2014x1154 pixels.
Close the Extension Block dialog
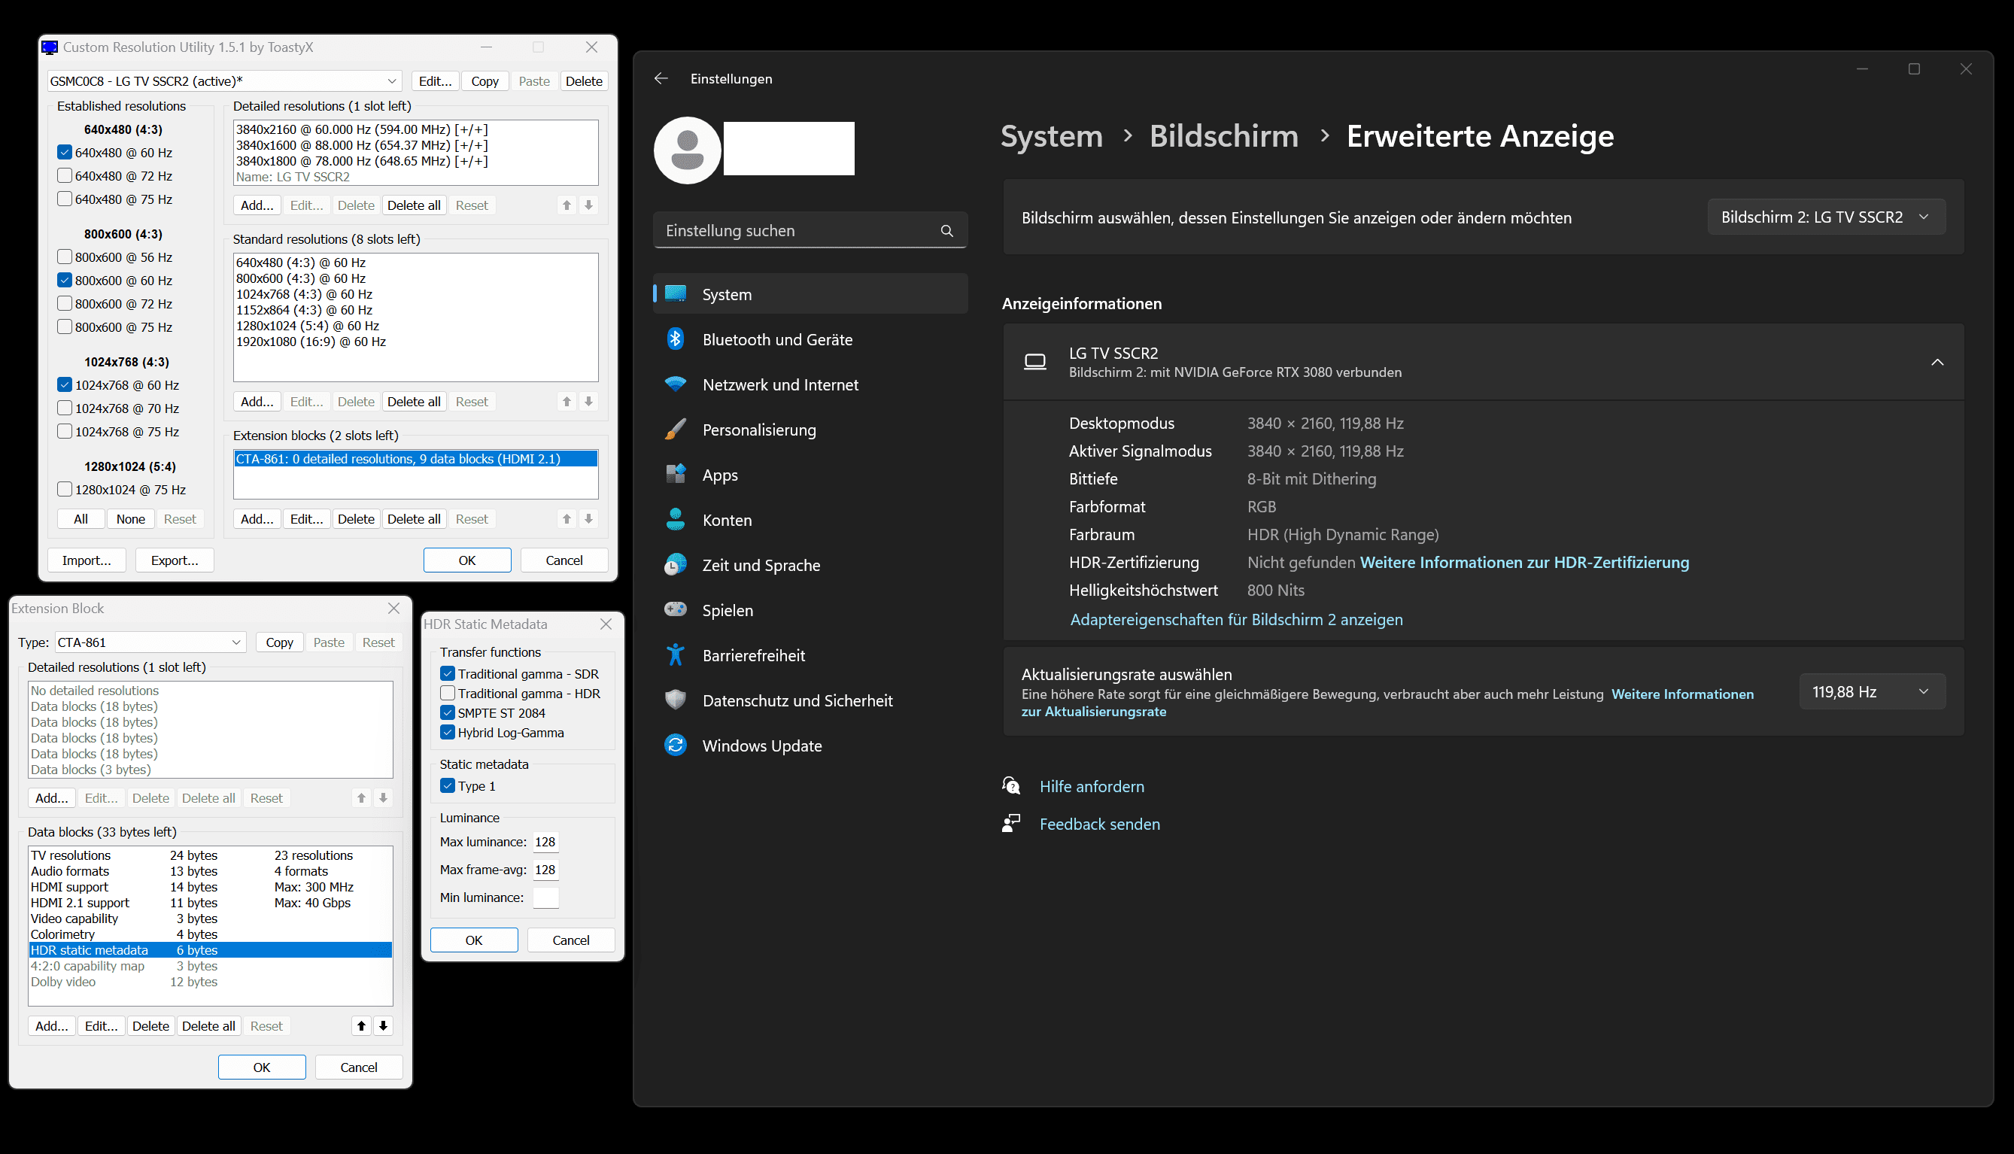[x=394, y=608]
